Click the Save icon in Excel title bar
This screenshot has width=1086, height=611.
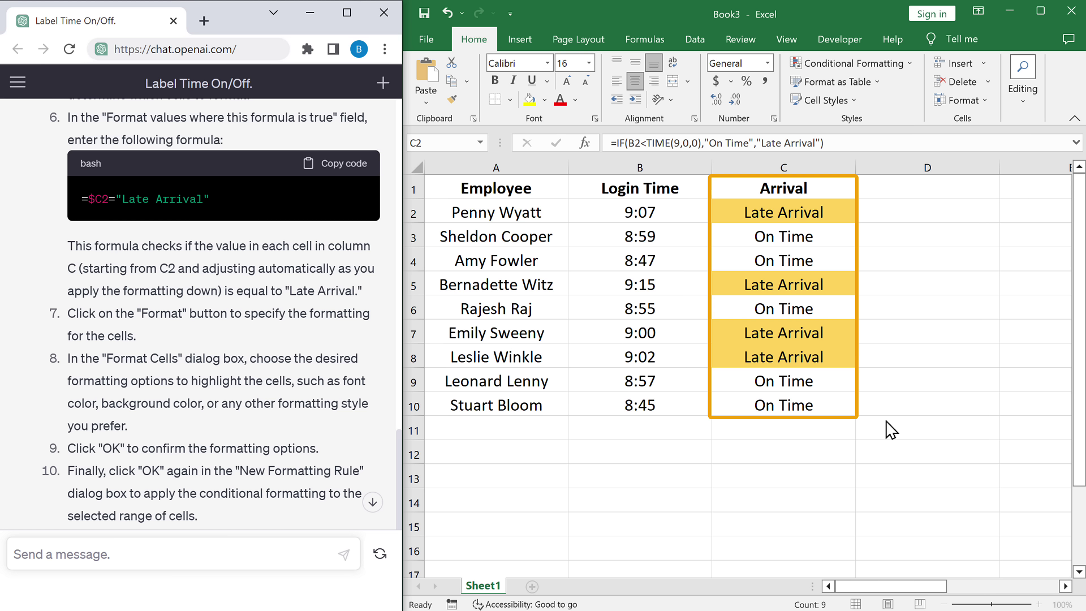point(424,13)
